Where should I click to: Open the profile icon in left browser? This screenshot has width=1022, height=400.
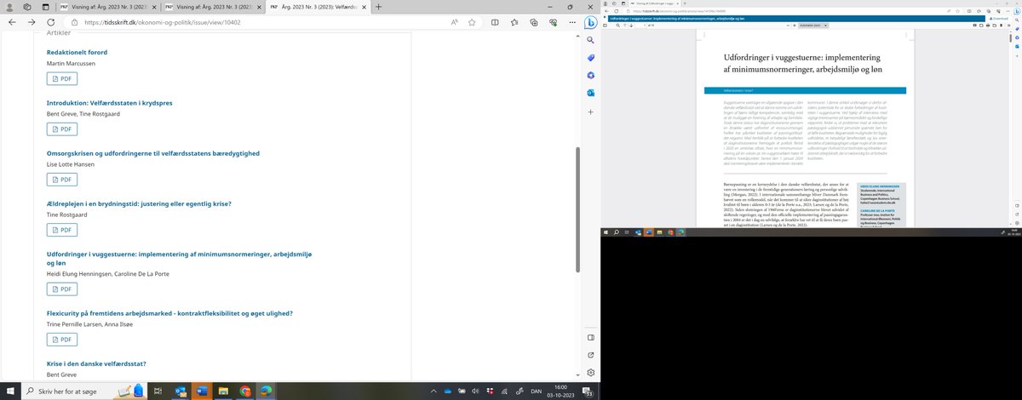pyautogui.click(x=9, y=6)
